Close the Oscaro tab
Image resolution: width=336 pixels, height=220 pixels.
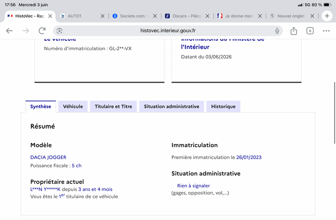207,16
